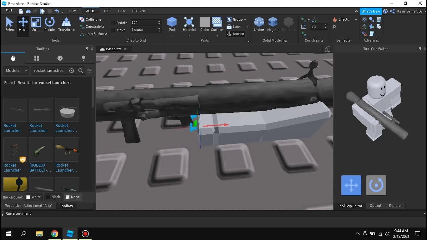This screenshot has height=240, width=427.
Task: Switch to the Output panel tab
Action: [x=375, y=206]
